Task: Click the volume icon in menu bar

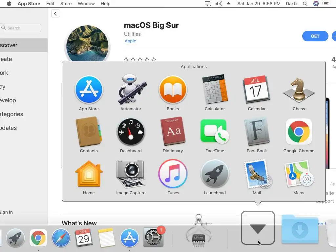Action: pos(219,4)
